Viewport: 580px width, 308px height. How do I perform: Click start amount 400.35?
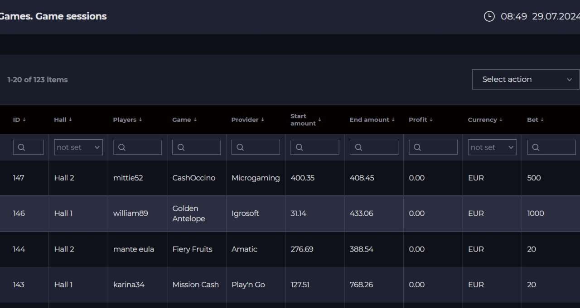pyautogui.click(x=302, y=178)
